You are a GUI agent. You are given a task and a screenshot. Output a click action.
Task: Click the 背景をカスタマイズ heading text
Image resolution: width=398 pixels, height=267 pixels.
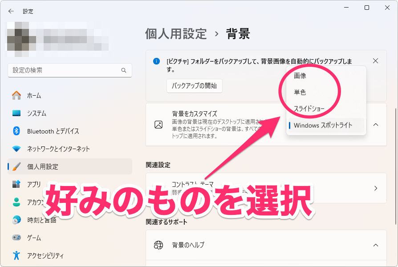pyautogui.click(x=195, y=113)
